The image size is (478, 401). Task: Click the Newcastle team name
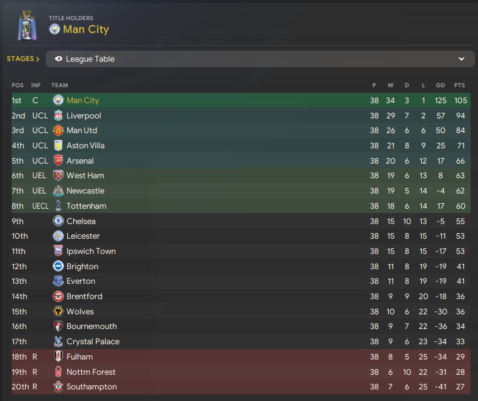pyautogui.click(x=85, y=190)
